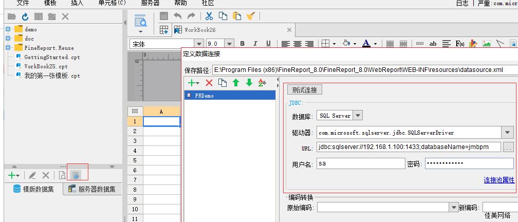Click the URL browse button with dots
The height and width of the screenshot is (222, 518).
pos(508,147)
